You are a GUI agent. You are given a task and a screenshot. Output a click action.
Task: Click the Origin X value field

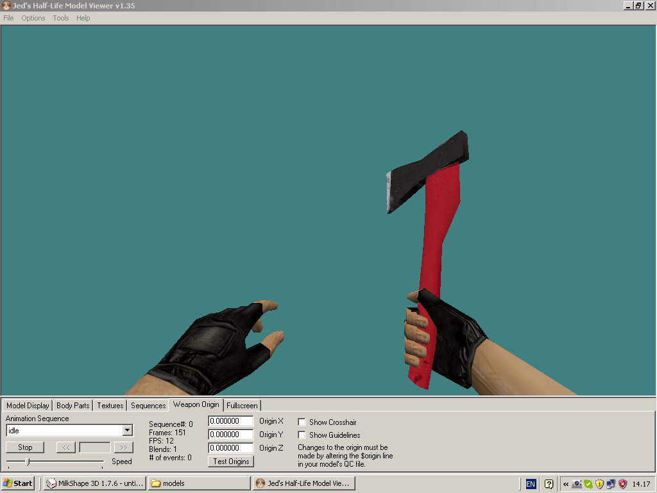[x=231, y=421]
